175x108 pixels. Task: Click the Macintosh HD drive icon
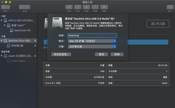[11, 30]
